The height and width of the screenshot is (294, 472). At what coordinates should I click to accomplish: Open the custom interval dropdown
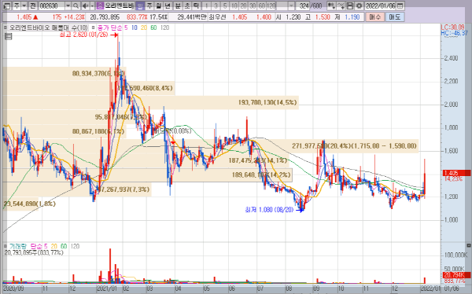[x=291, y=6]
